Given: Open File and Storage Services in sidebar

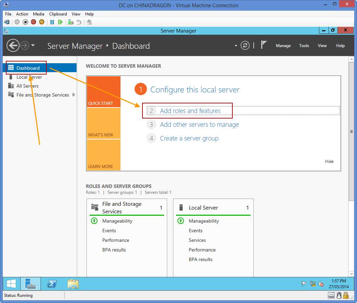Looking at the screenshot, I should click(40, 95).
